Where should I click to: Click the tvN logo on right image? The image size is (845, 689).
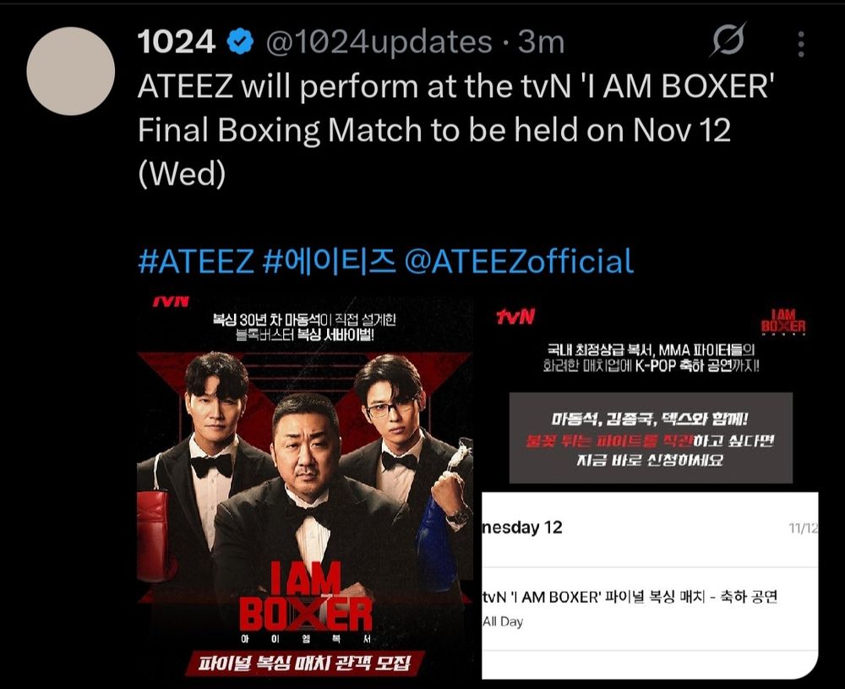click(x=515, y=316)
